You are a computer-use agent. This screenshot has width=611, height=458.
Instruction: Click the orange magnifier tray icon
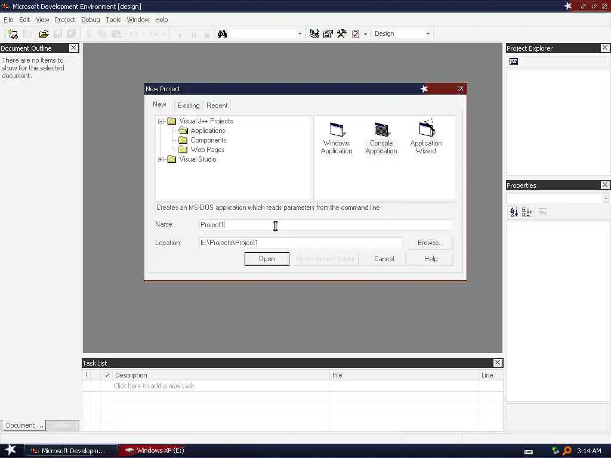[x=567, y=451]
